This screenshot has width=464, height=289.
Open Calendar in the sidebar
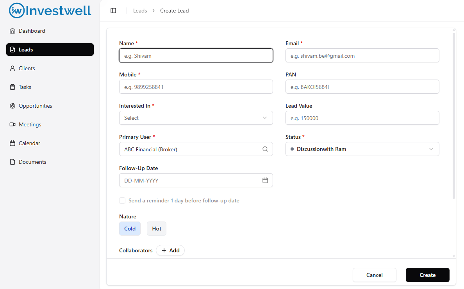(50, 143)
